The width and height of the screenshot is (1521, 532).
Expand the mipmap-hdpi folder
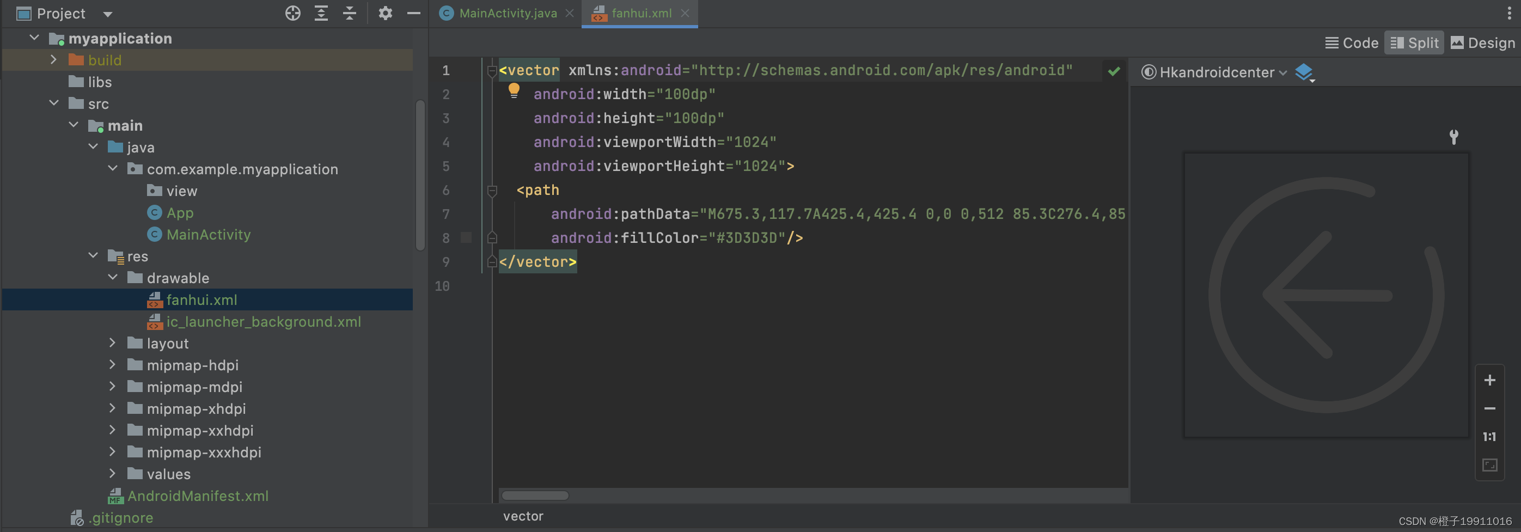point(113,364)
